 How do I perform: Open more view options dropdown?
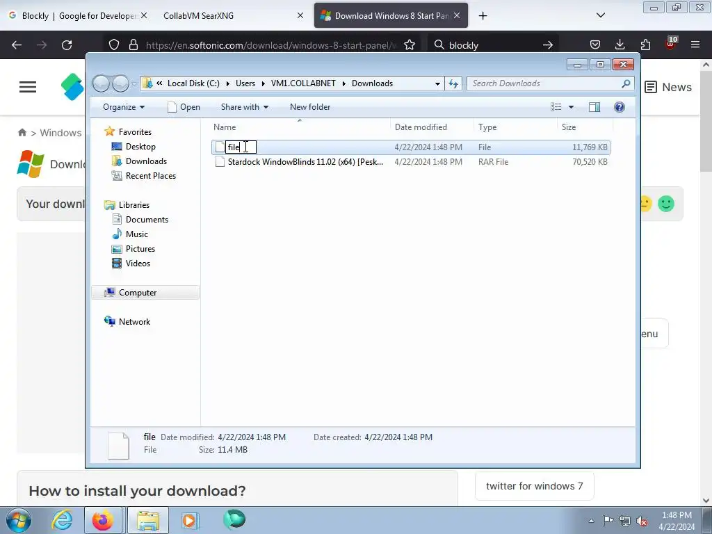pyautogui.click(x=572, y=107)
